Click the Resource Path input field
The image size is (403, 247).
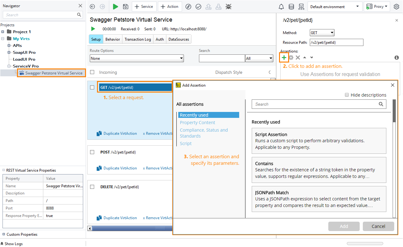tap(336, 42)
